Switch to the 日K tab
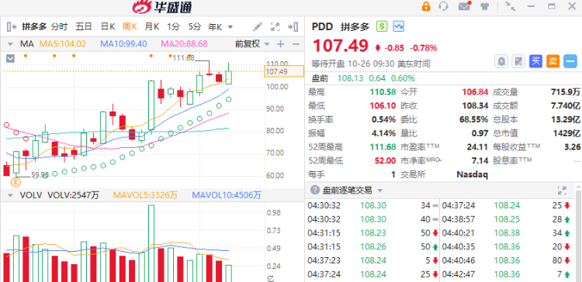 click(x=108, y=26)
